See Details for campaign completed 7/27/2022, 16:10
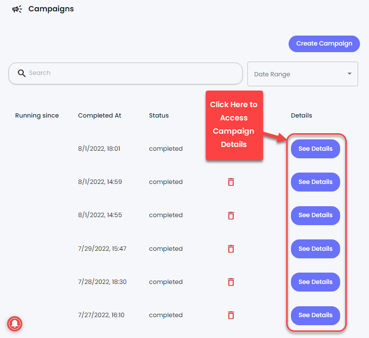 pyautogui.click(x=316, y=315)
